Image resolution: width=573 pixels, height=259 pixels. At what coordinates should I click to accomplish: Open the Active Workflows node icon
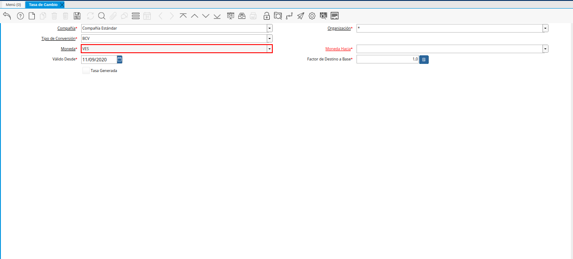pyautogui.click(x=289, y=16)
